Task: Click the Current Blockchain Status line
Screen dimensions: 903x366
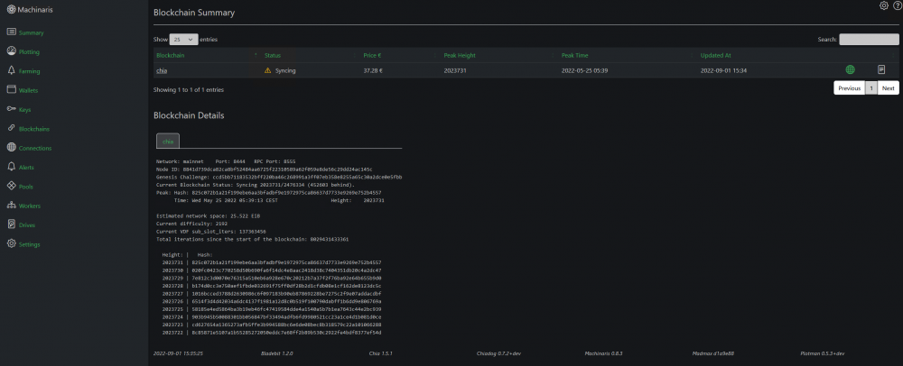Action: click(255, 185)
